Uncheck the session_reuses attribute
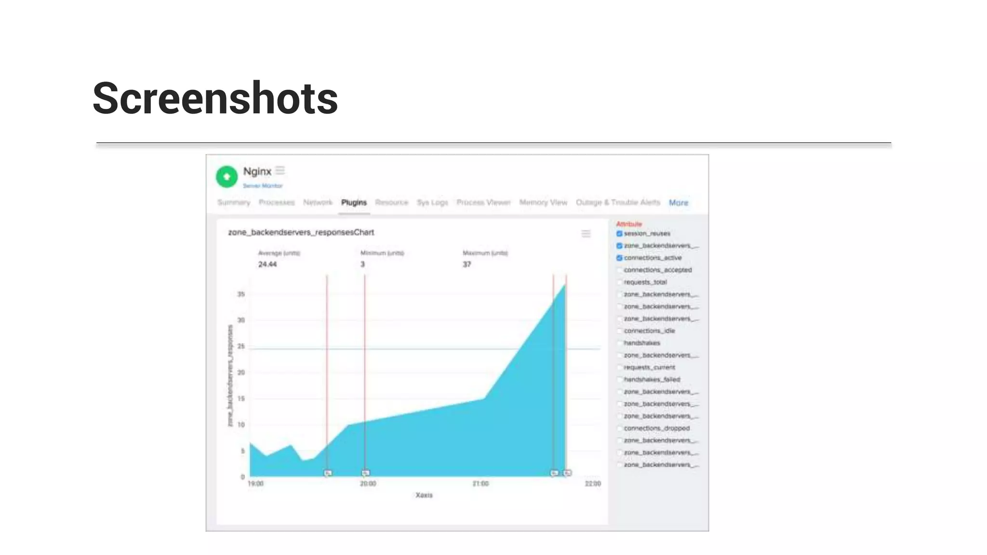Viewport: 987px width, 555px height. pos(619,234)
